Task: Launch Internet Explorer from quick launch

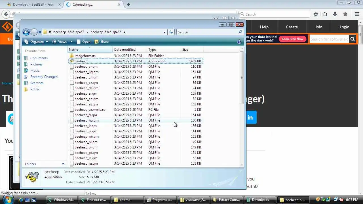Action: click(21, 200)
